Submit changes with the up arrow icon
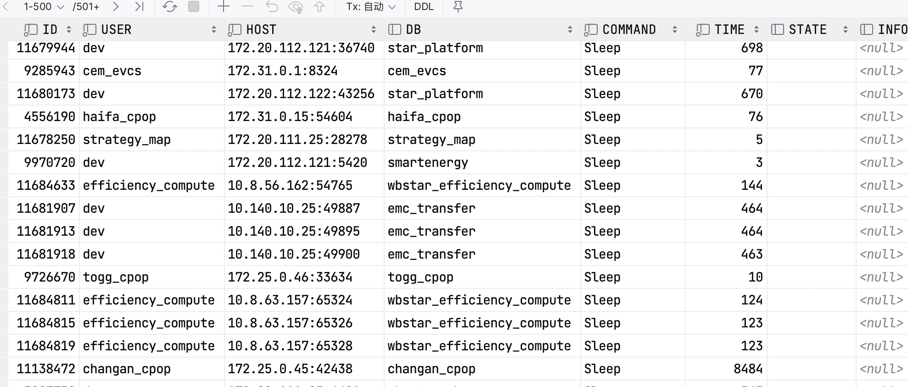The height and width of the screenshot is (387, 908). coord(319,7)
